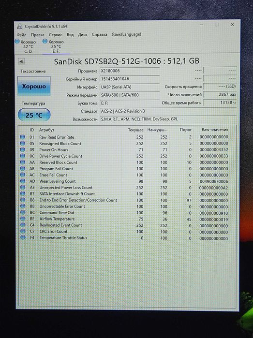Click status icon for Temperature Throttle Status
Screen dimensions: 253x338
[x=22, y=237]
